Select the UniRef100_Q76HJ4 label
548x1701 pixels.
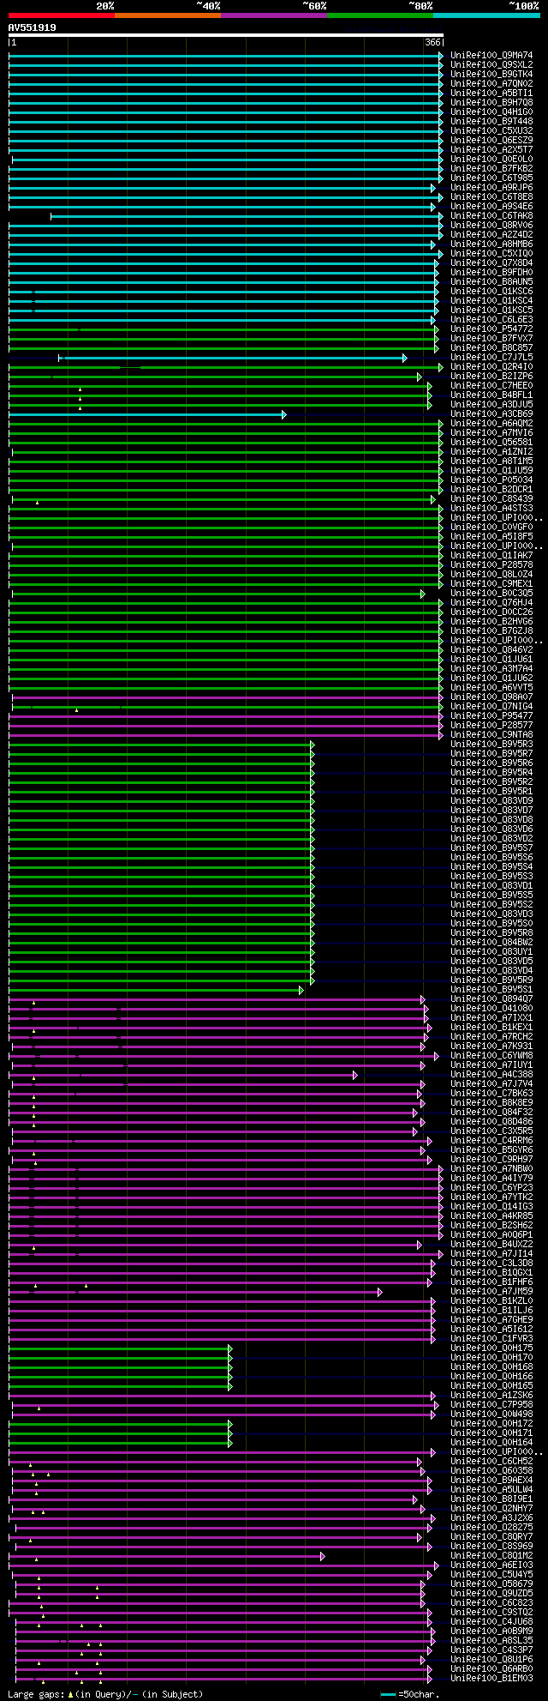(x=491, y=603)
